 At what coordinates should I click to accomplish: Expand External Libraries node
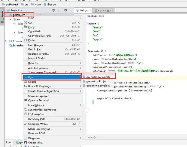6,41
